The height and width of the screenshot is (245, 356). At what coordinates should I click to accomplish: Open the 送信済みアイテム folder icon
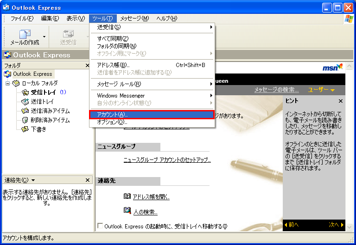click(25, 111)
